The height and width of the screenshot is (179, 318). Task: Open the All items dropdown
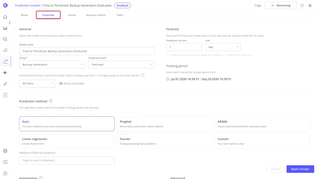click(x=37, y=84)
